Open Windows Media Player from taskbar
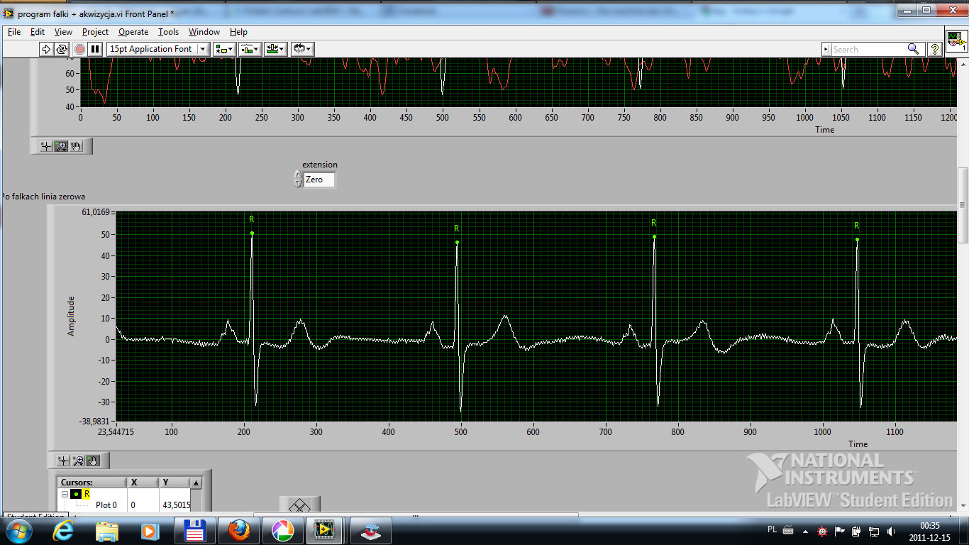This screenshot has width=969, height=545. click(150, 530)
